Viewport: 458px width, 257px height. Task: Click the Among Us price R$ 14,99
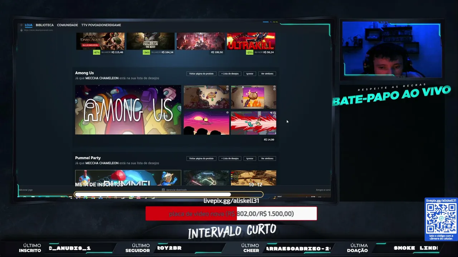269,140
